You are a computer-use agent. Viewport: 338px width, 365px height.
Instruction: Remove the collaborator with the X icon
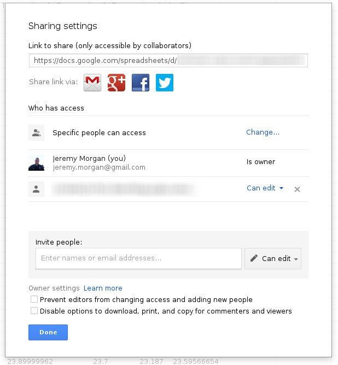[x=297, y=189]
